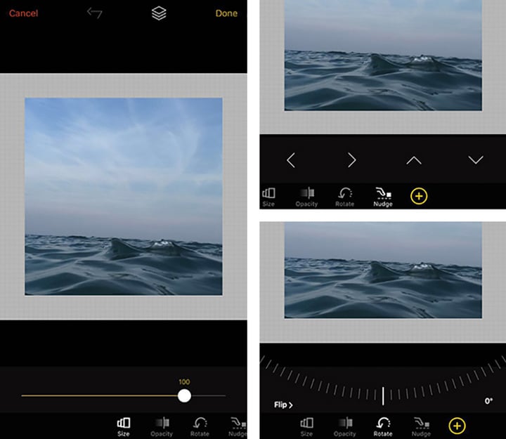Screen dimensions: 506x439
Task: Select Nudge tool in left screen
Action: [238, 427]
